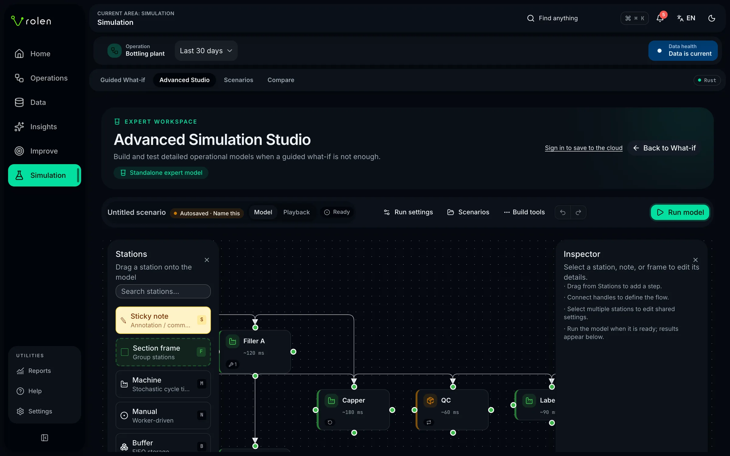Open the Help page
The height and width of the screenshot is (456, 730).
[44, 391]
